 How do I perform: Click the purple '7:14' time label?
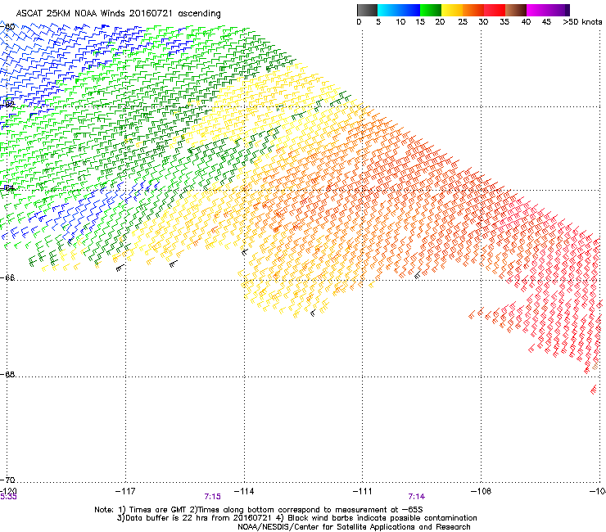click(x=417, y=497)
